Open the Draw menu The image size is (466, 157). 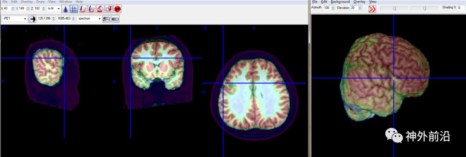(x=41, y=2)
